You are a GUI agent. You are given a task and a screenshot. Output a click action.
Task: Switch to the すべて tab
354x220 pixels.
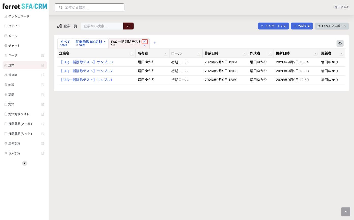65,43
